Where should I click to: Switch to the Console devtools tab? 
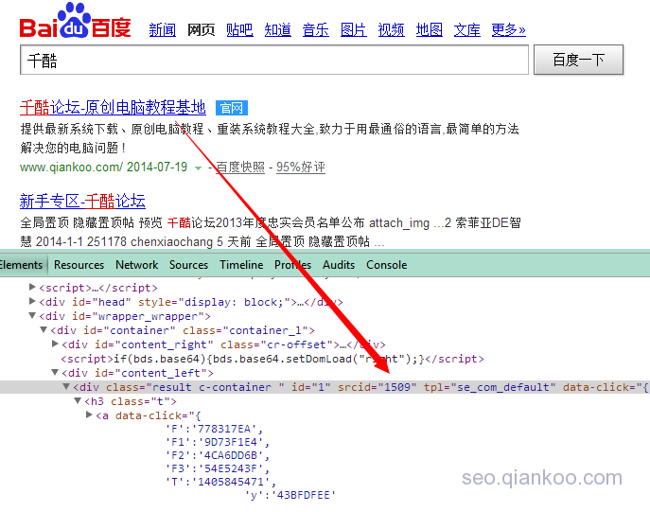tap(386, 264)
